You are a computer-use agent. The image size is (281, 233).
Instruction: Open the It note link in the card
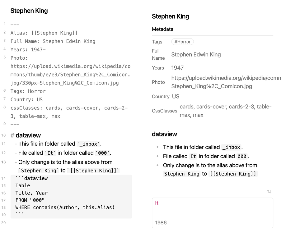point(157,203)
